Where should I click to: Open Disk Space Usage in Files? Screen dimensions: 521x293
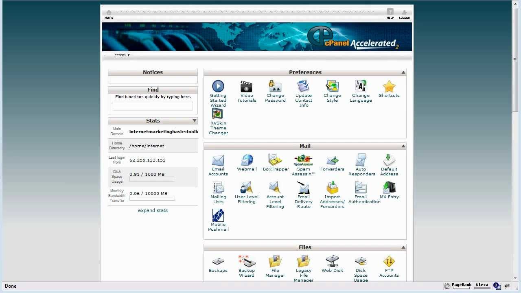pos(361,268)
